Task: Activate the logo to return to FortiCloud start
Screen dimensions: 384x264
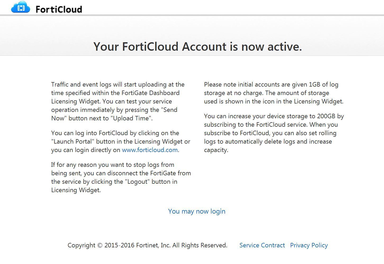Action: [x=21, y=7]
